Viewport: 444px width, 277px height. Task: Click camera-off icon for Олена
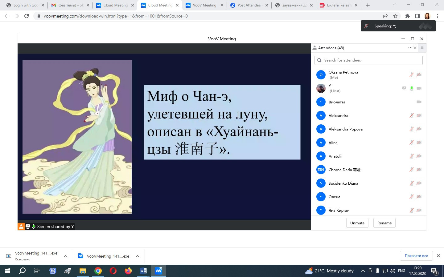(x=419, y=197)
